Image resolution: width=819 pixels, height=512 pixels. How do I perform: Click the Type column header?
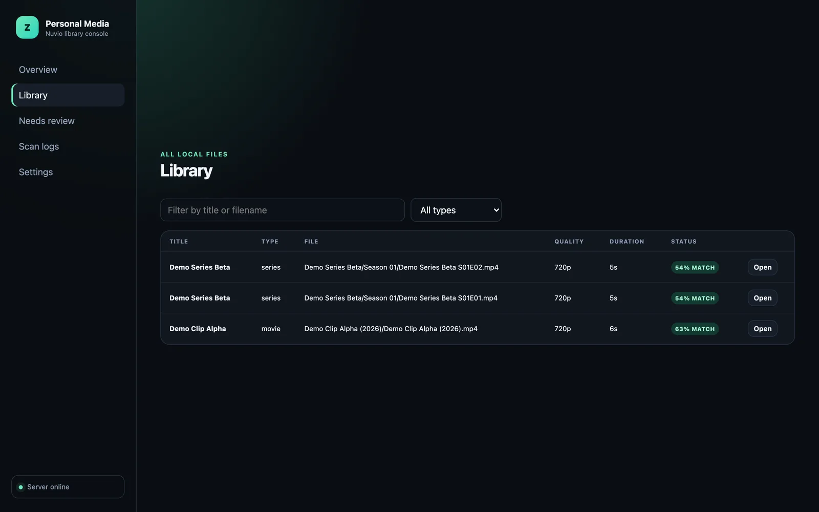pos(270,242)
